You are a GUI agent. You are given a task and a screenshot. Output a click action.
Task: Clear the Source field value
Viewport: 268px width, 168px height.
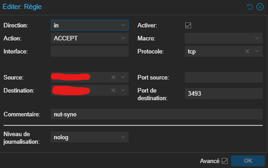113,77
